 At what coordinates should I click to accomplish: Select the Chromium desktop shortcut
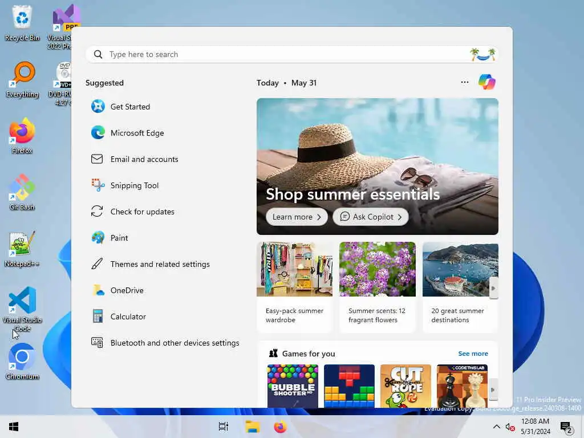pyautogui.click(x=22, y=362)
